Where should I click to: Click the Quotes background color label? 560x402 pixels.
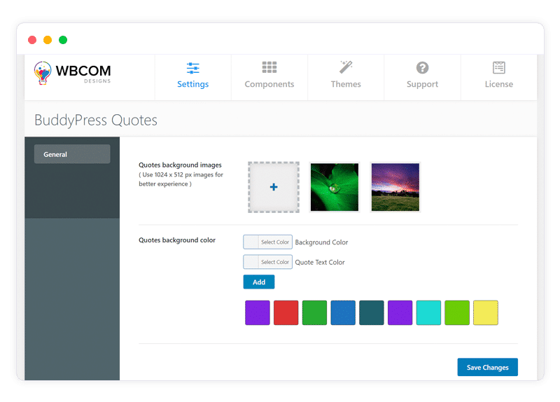pos(177,240)
